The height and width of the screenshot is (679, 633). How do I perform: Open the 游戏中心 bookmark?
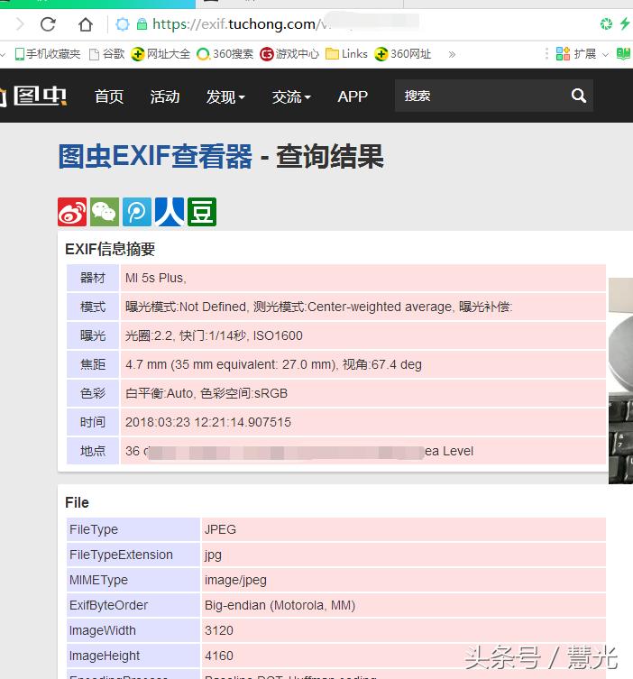click(289, 54)
